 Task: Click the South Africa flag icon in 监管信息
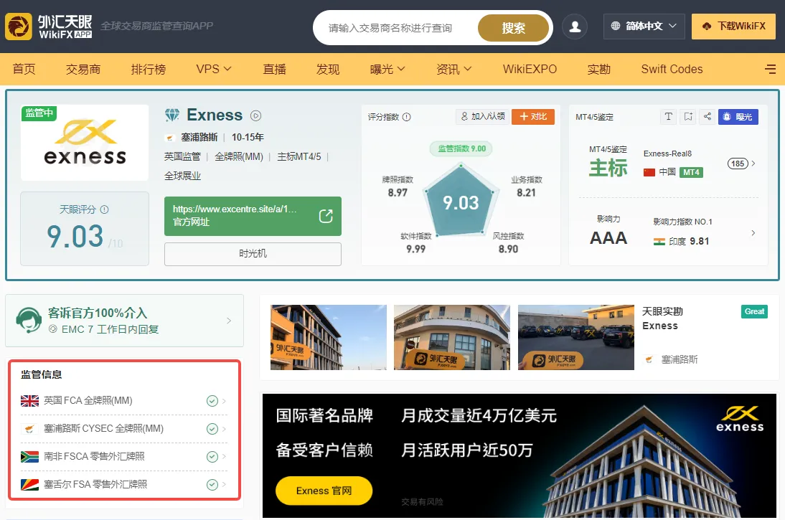pos(29,456)
